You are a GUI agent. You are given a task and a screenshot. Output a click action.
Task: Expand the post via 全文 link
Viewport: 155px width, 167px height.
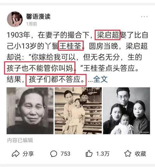[100, 79]
